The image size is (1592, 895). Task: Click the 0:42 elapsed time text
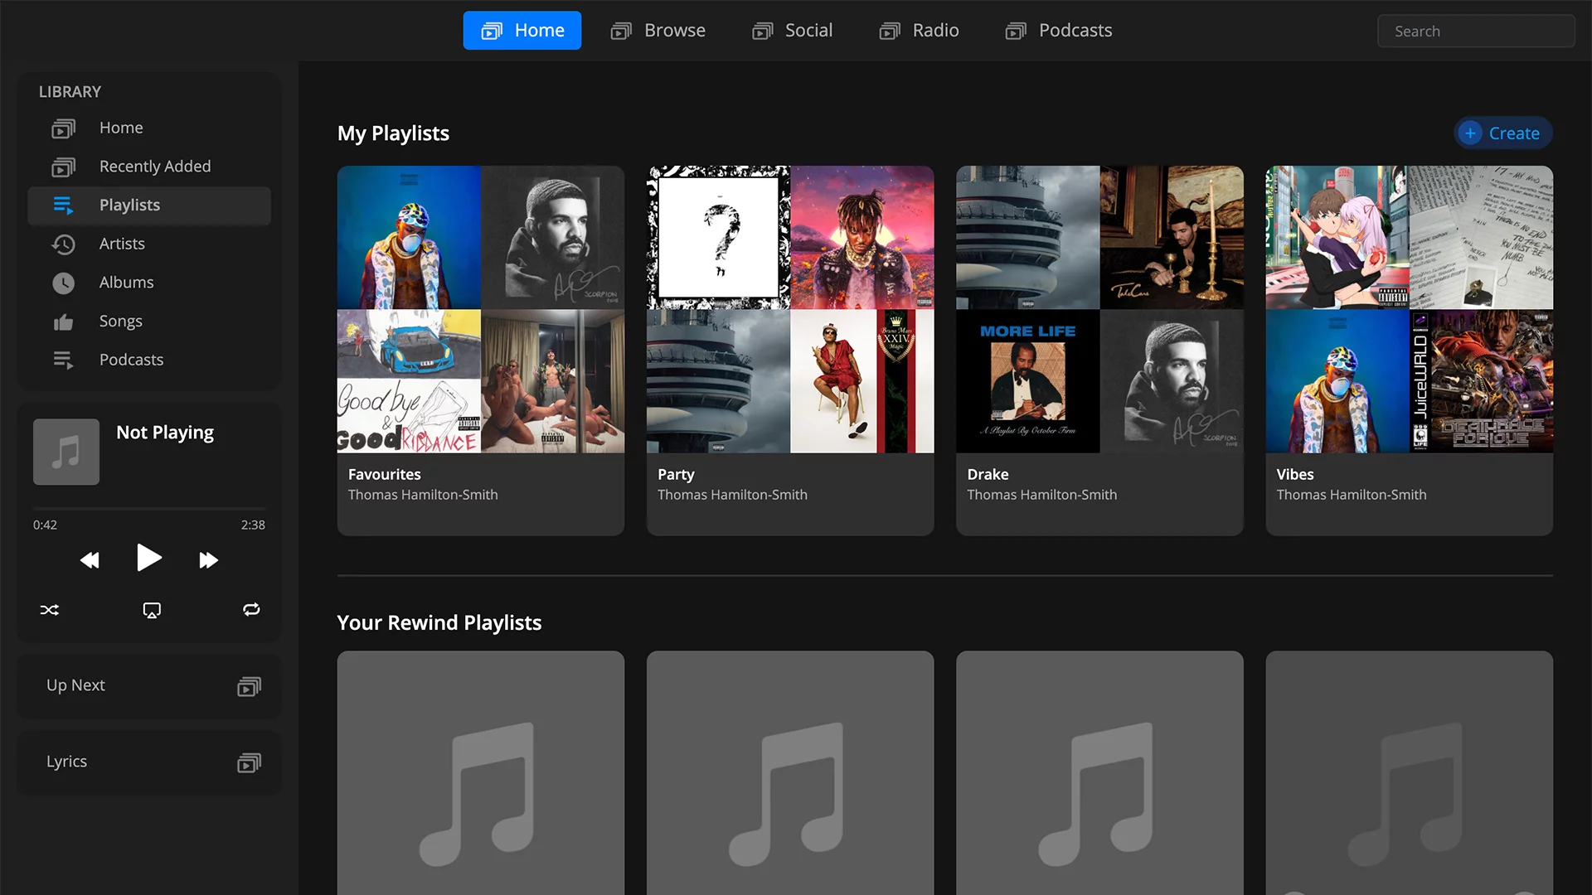(x=45, y=525)
